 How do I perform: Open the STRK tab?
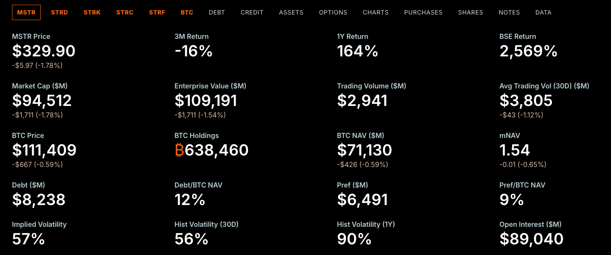click(x=92, y=12)
